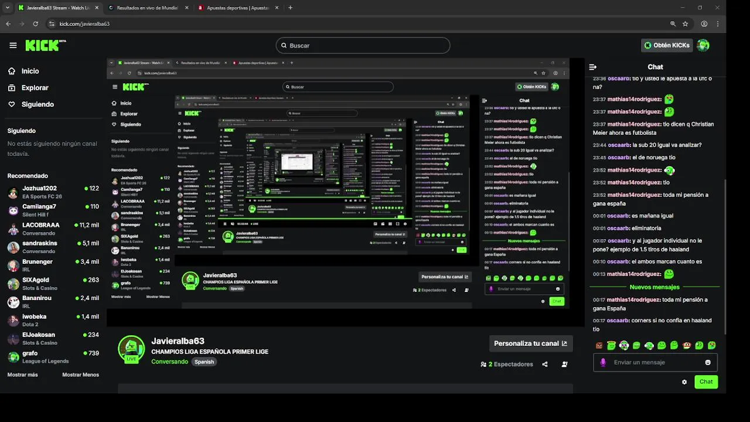This screenshot has height=422, width=750.
Task: Open the Brunenger IRL channel
Action: click(53, 266)
